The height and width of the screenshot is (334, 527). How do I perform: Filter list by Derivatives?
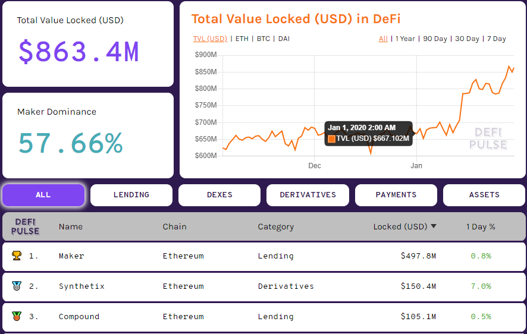(308, 195)
